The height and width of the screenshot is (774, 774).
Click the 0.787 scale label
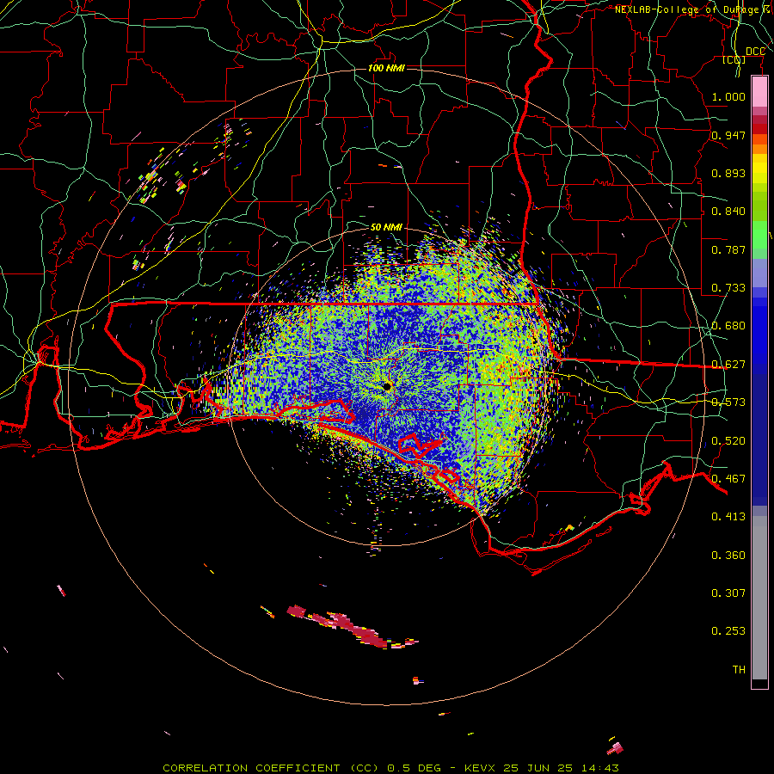point(728,249)
